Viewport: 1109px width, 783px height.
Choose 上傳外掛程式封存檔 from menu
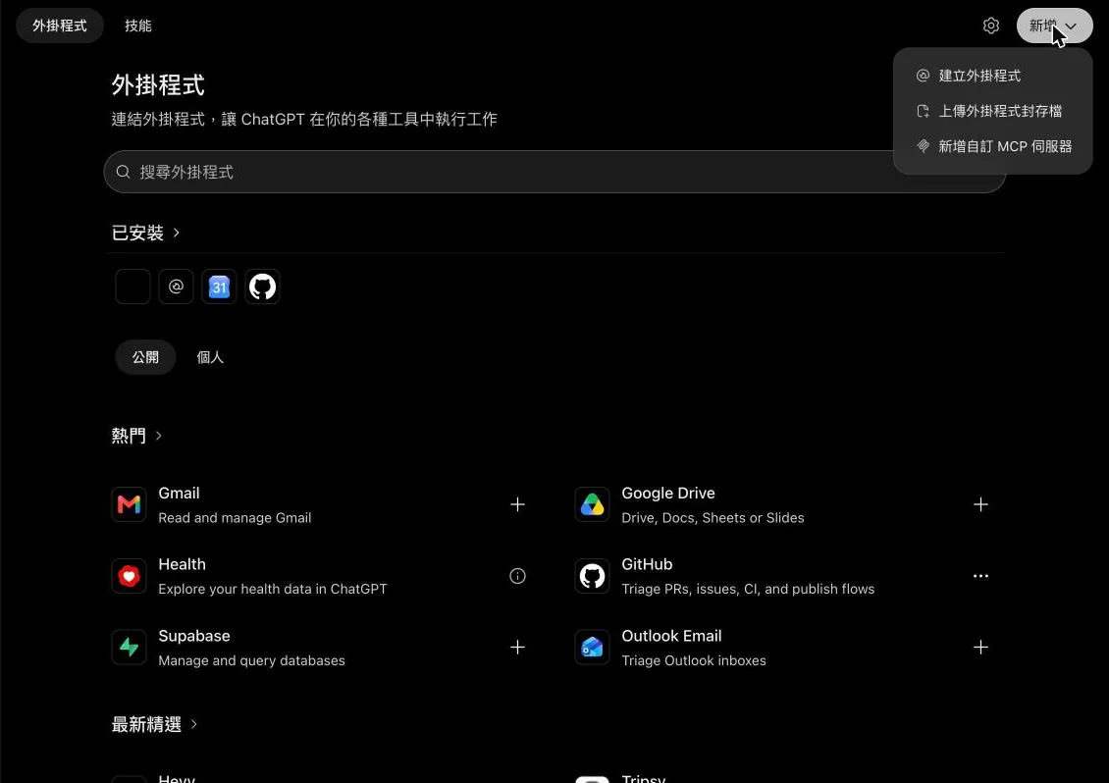coord(992,111)
